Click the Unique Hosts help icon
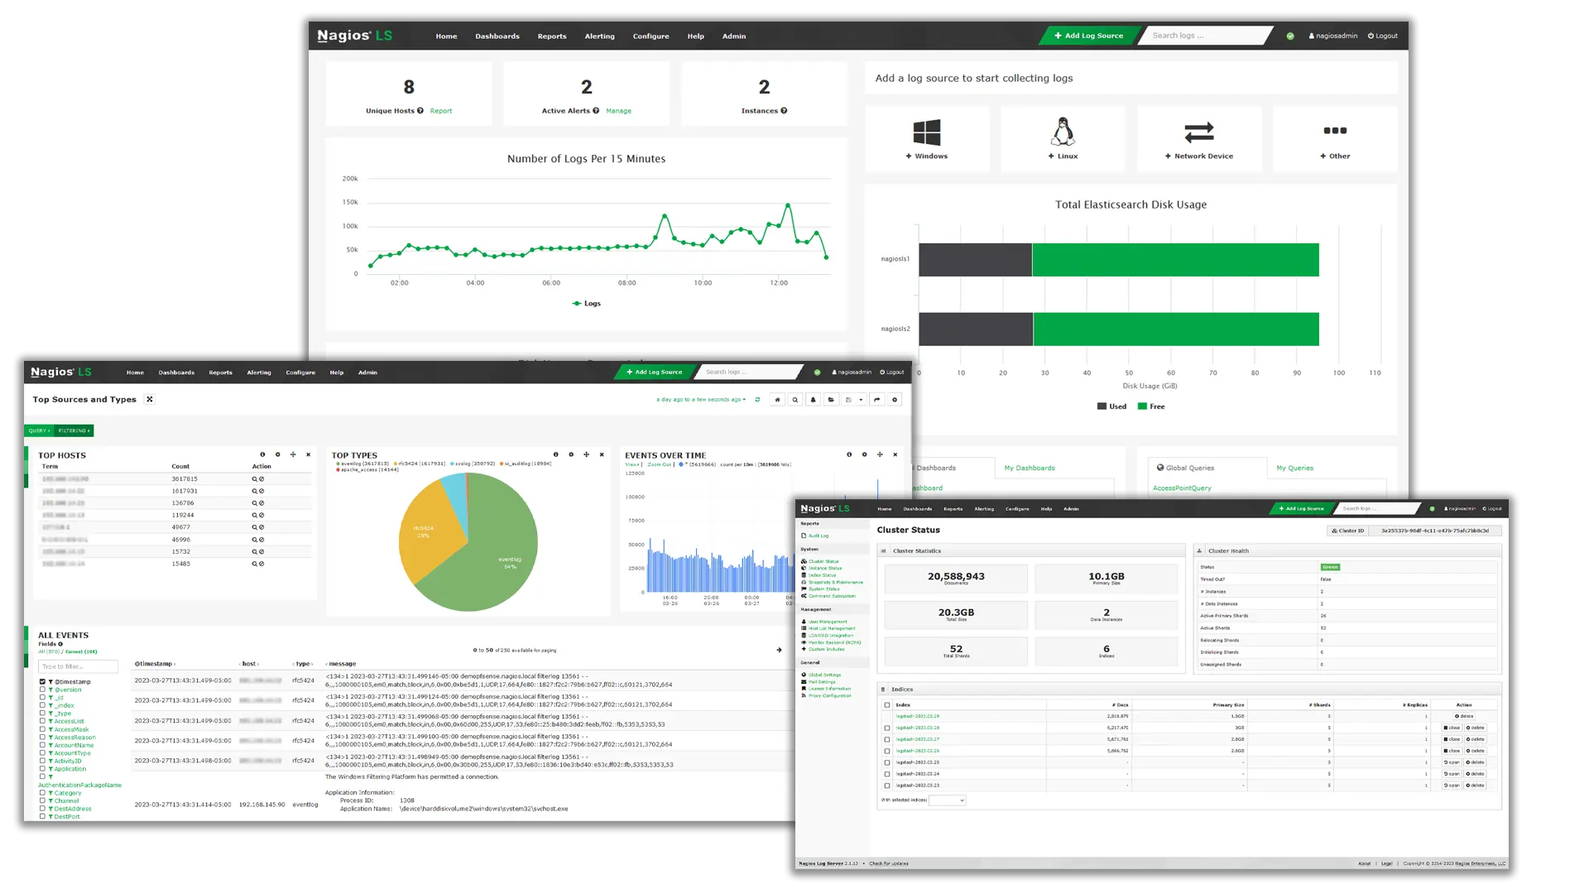The width and height of the screenshot is (1589, 894). click(x=420, y=111)
